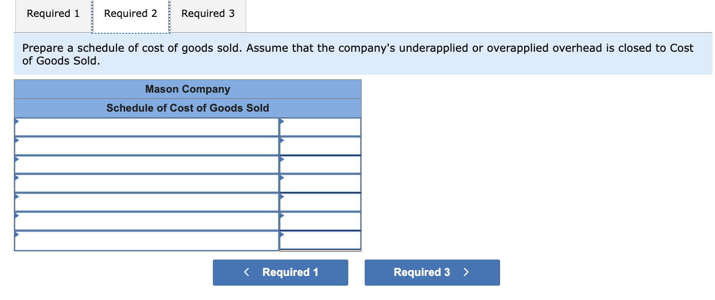Open the third row label dropdown
The width and height of the screenshot is (715, 300).
pyautogui.click(x=147, y=164)
